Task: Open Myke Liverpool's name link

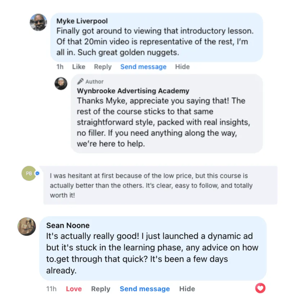Action: [x=82, y=21]
